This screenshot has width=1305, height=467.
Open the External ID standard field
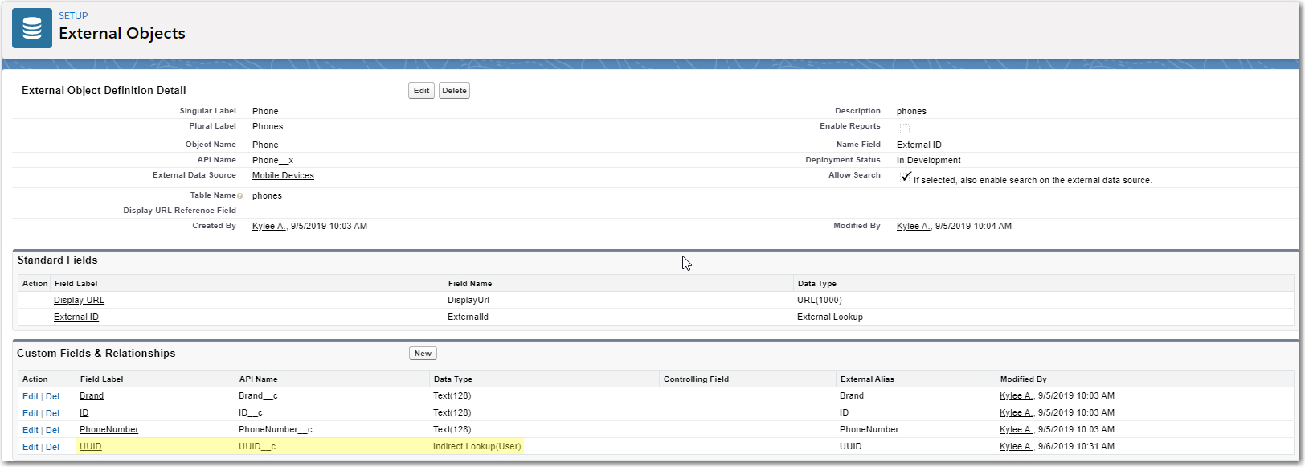[76, 317]
